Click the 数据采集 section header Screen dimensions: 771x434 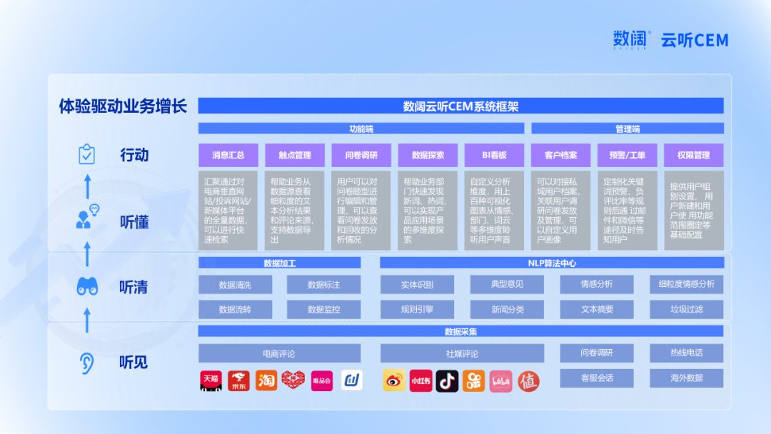[460, 331]
